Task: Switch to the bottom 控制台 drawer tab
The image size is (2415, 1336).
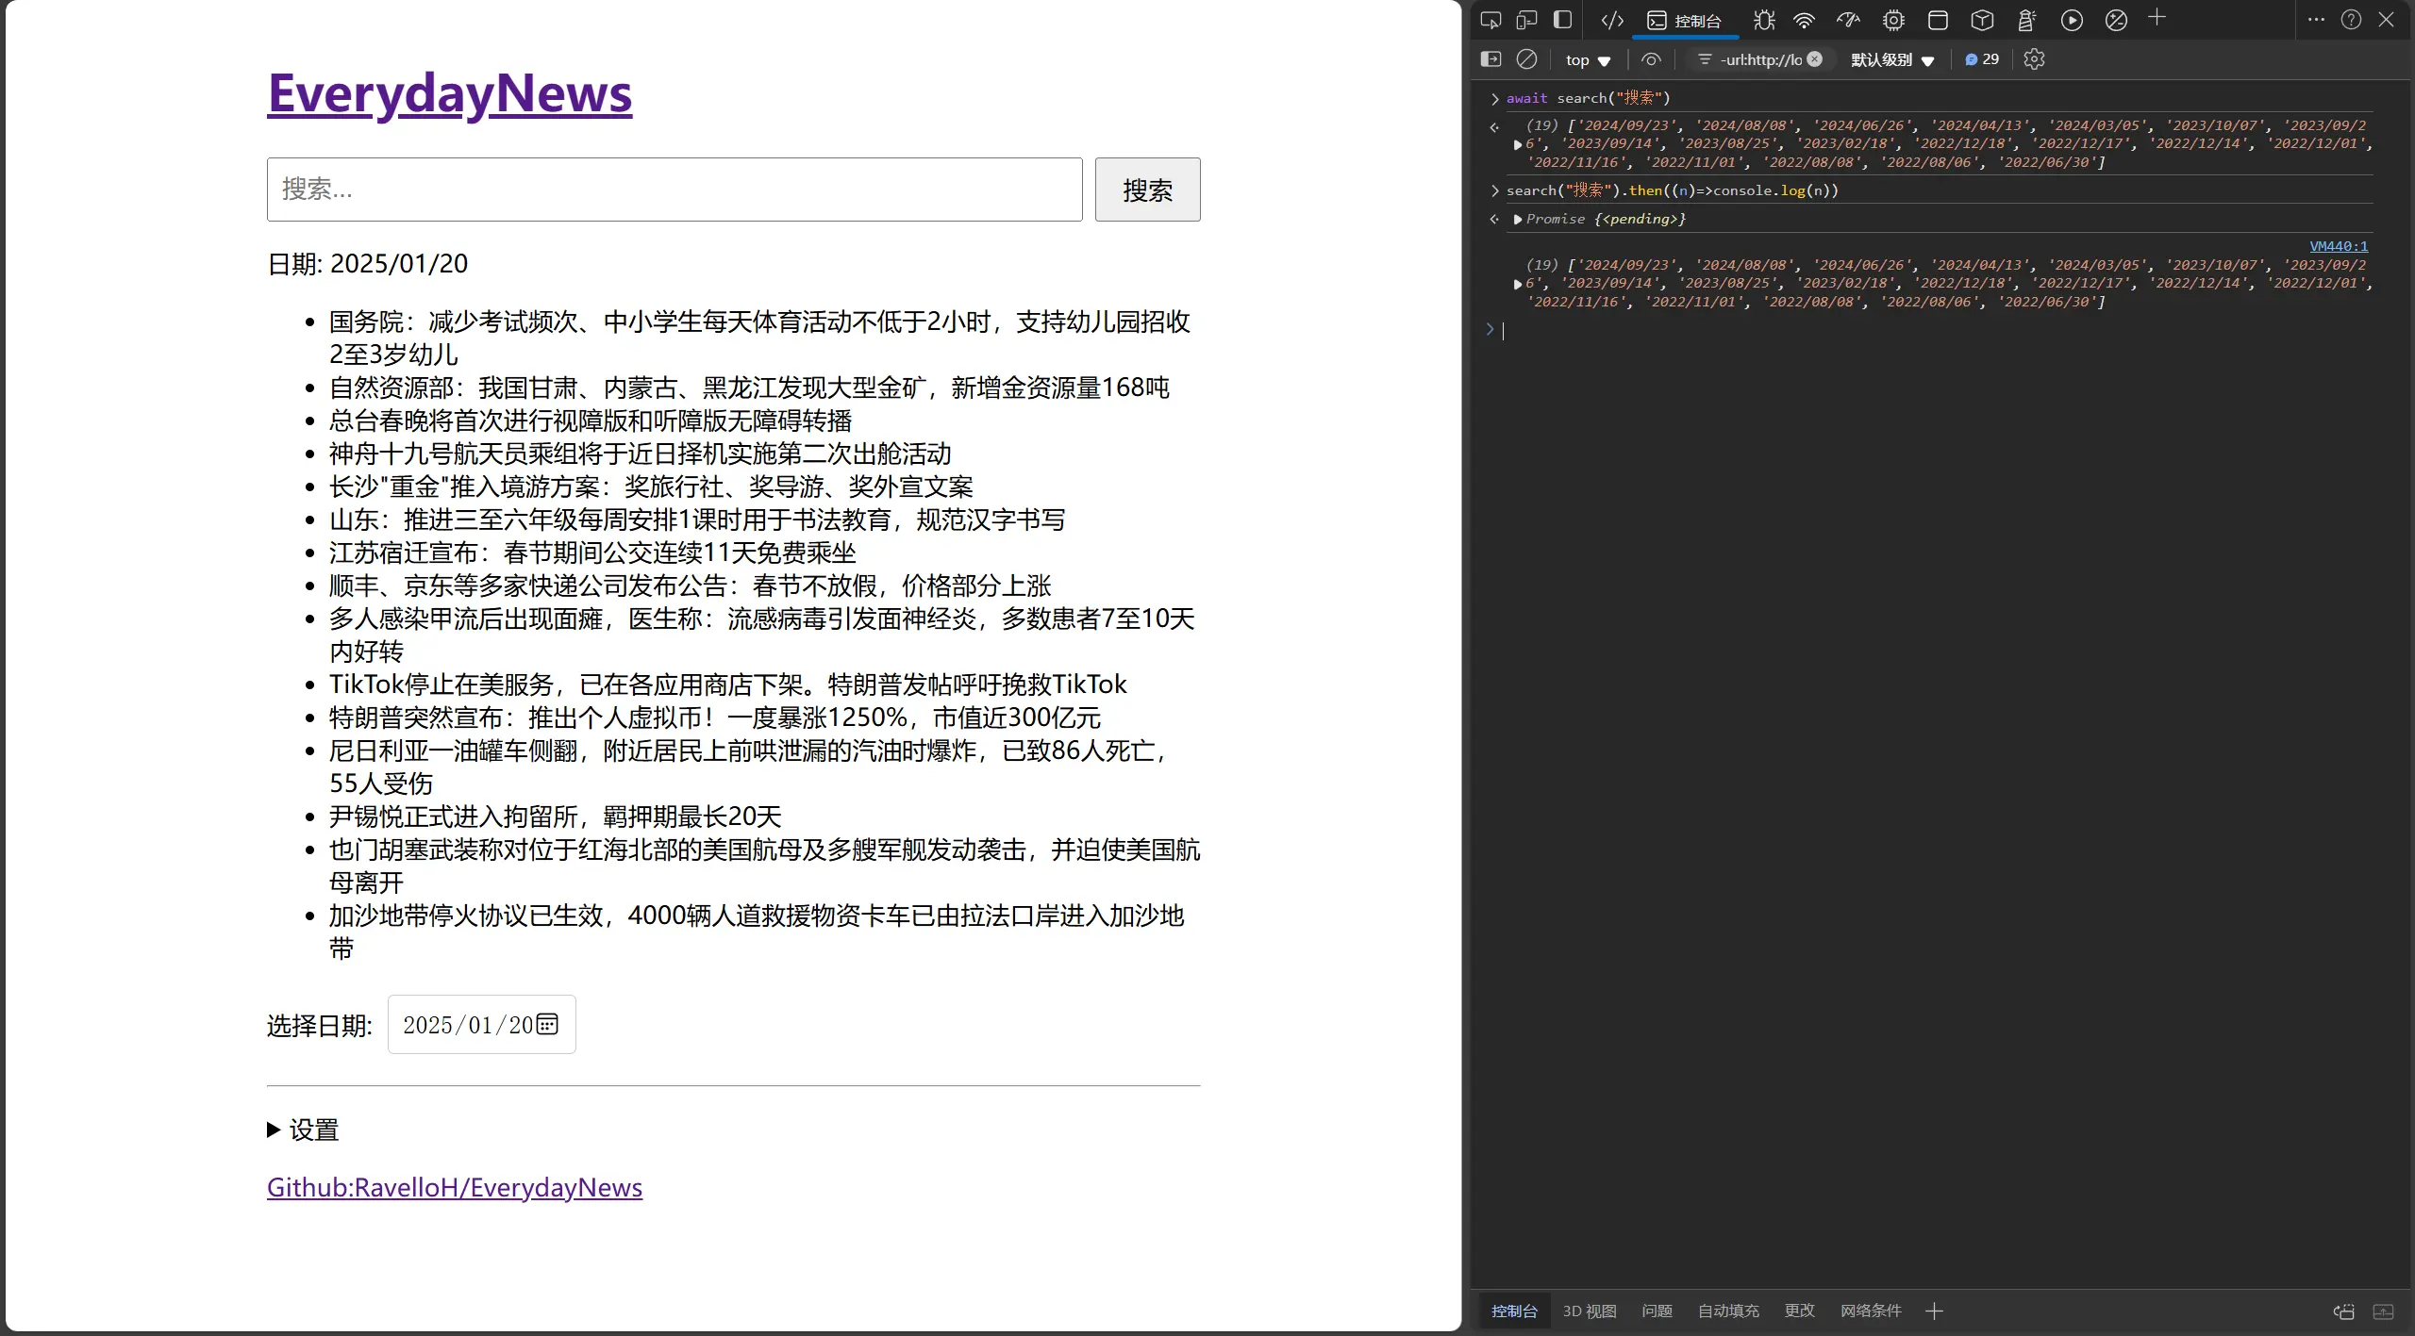Action: (1514, 1311)
